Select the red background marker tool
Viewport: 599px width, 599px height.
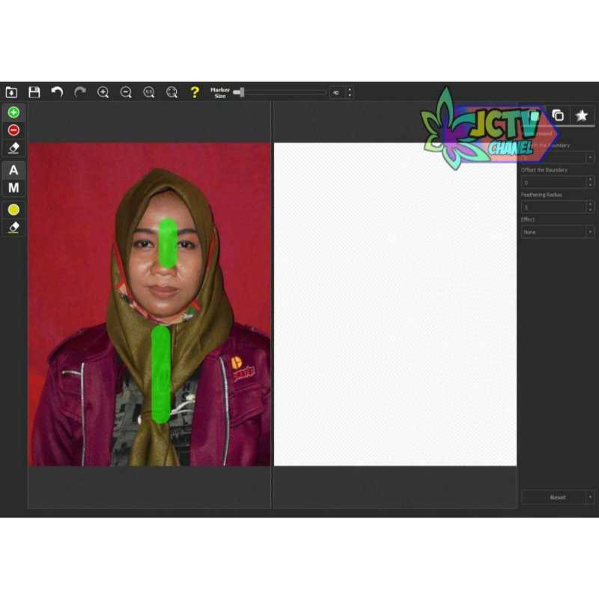click(13, 130)
